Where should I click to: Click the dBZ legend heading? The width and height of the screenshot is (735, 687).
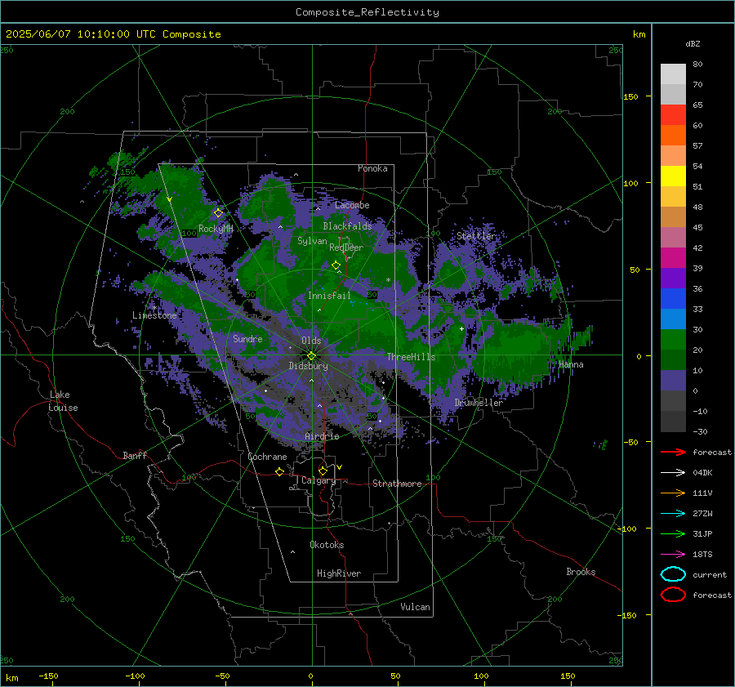[693, 43]
